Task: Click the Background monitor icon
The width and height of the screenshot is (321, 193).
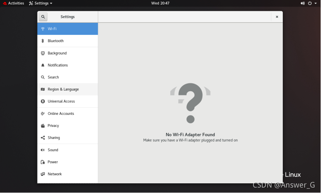Action: (43, 53)
